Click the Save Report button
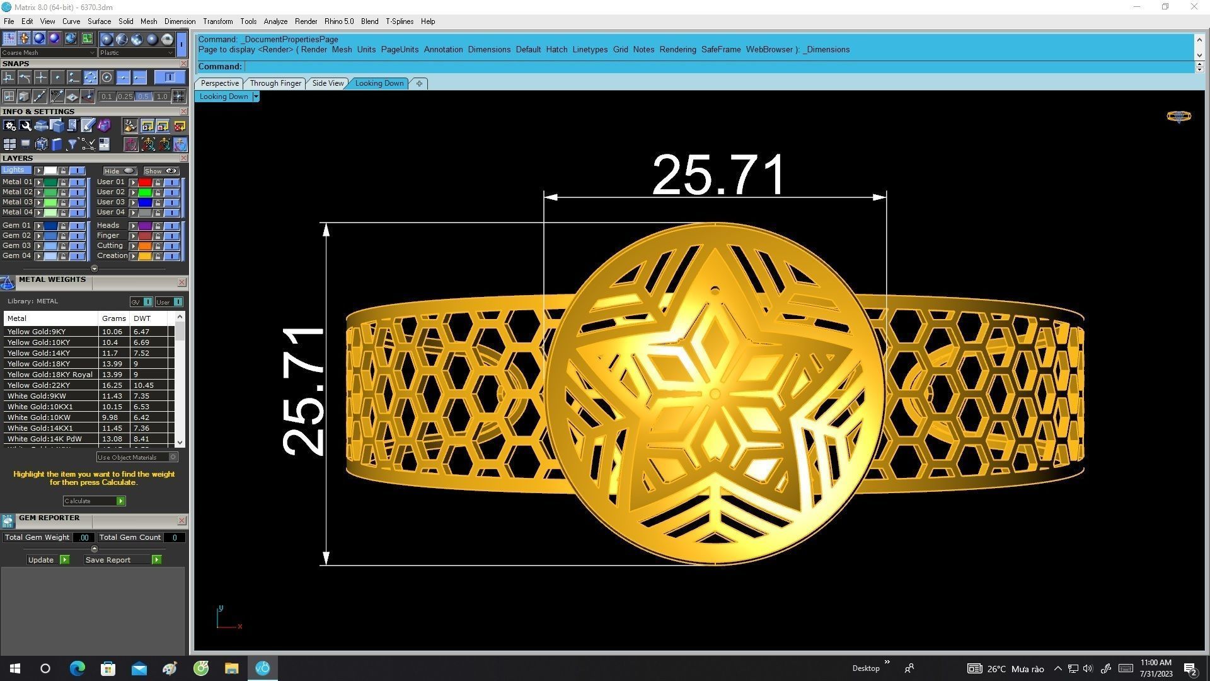 click(x=123, y=560)
